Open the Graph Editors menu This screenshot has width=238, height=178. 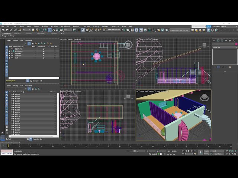65,26
